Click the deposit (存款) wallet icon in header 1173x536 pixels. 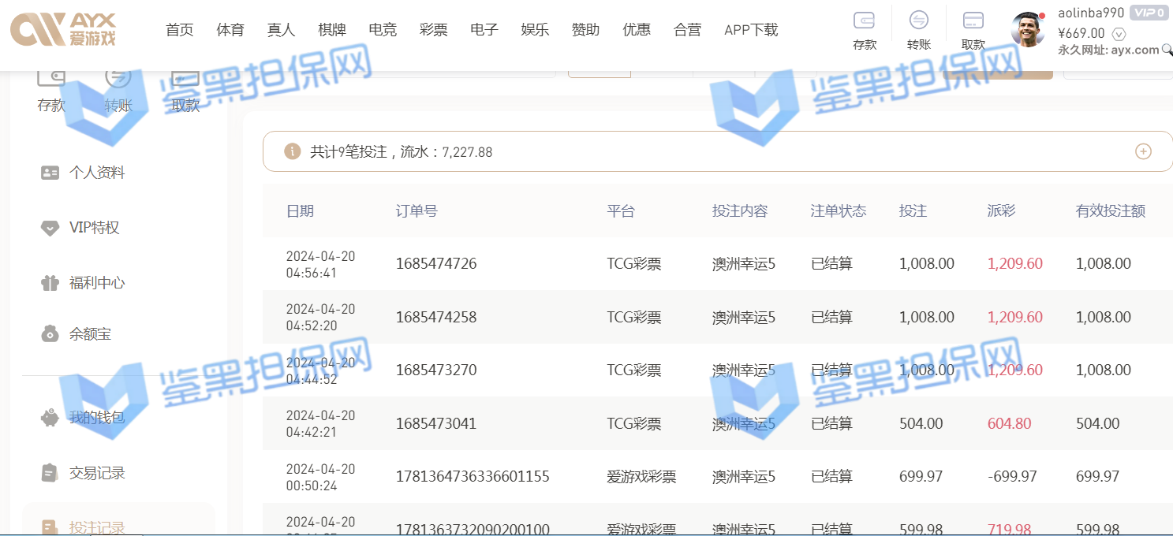tap(865, 20)
